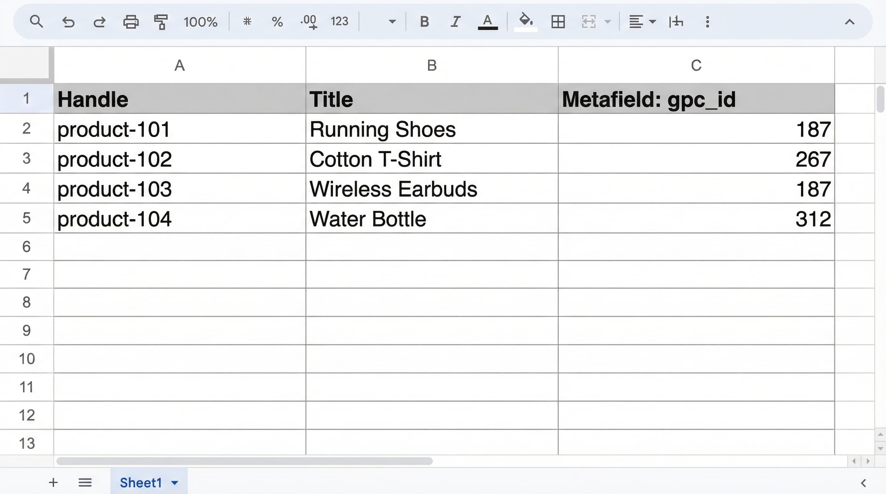This screenshot has width=886, height=494.
Task: Select the paint format roller icon
Action: (x=161, y=22)
